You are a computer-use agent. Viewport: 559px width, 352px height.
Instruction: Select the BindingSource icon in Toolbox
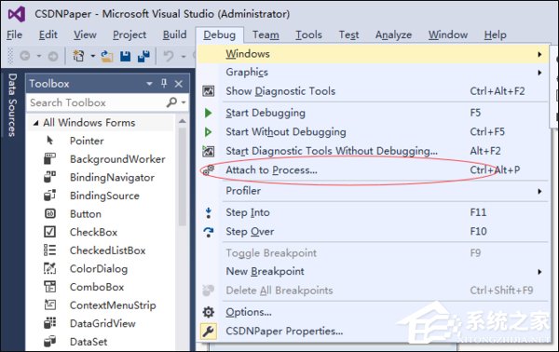pyautogui.click(x=50, y=195)
